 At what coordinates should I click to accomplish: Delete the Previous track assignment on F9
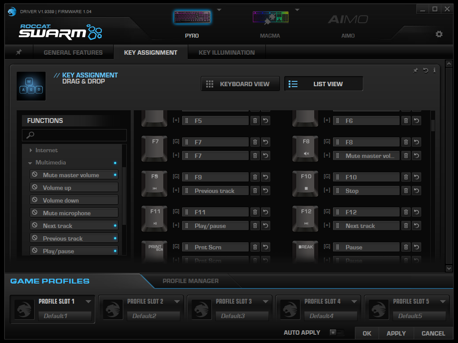(255, 191)
